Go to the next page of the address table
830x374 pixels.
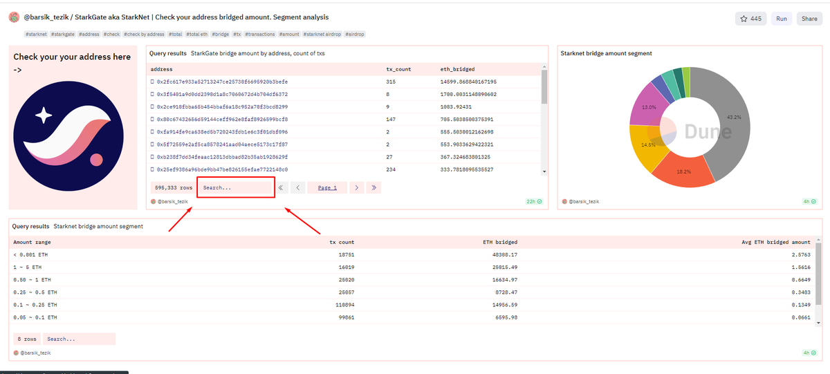(x=356, y=187)
